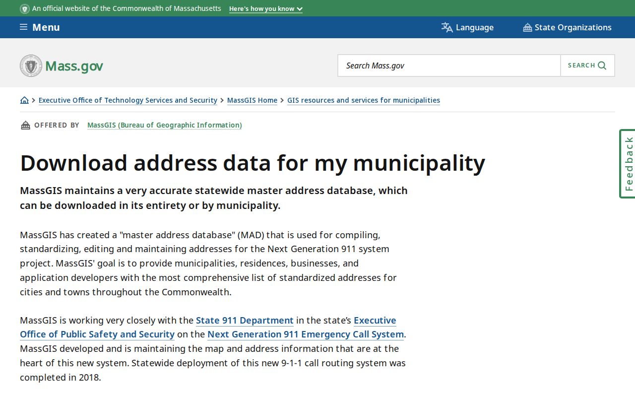Click the State Organizations building icon
Screen dimensions: 635x397
[527, 28]
